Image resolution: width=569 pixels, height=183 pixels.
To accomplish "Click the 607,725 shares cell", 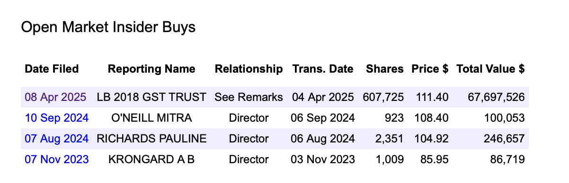I will click(383, 97).
